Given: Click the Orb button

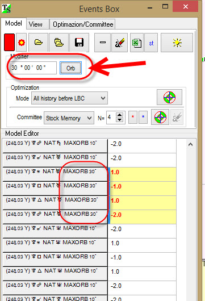Looking at the screenshot, I should click(x=70, y=68).
